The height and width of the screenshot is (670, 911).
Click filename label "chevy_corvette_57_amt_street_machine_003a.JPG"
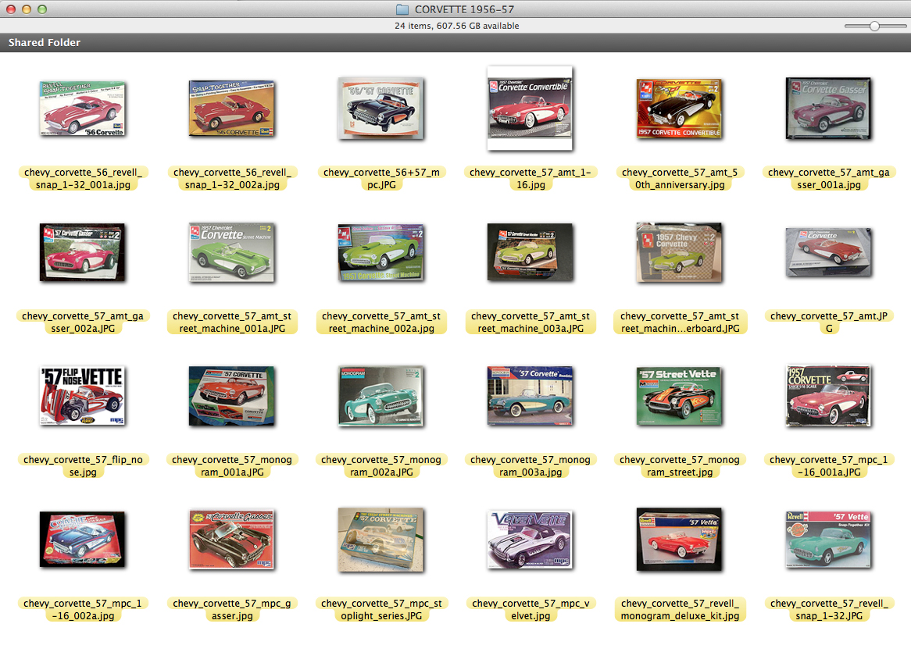tap(531, 323)
